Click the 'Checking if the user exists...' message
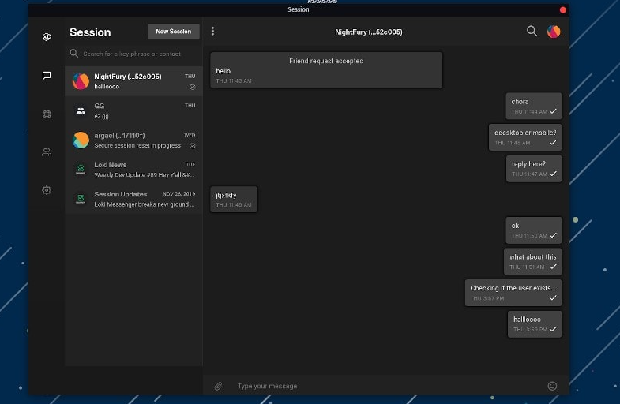The height and width of the screenshot is (404, 620). tap(513, 293)
